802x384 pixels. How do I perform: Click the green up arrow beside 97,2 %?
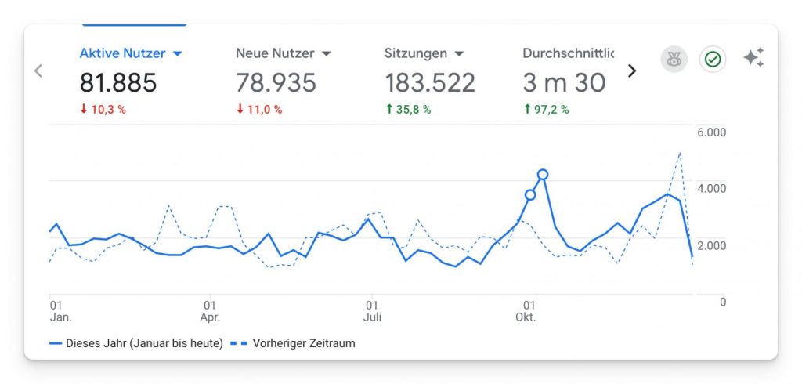[527, 110]
